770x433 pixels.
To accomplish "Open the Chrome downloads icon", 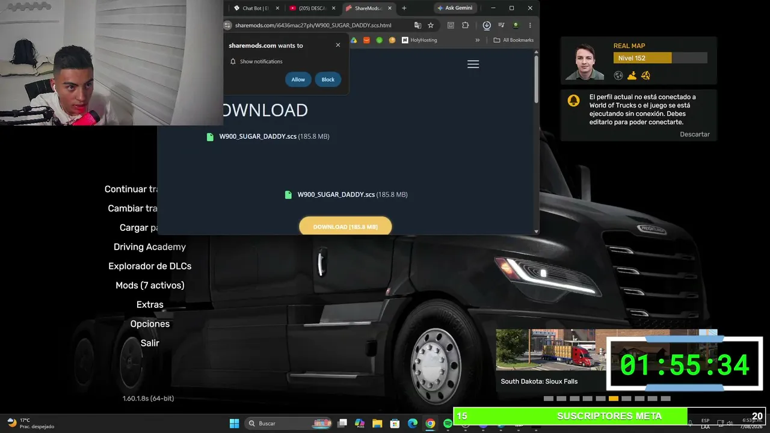I will pos(487,25).
